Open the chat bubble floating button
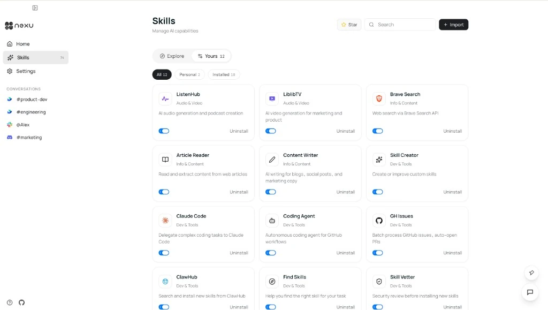548x310 pixels. (x=530, y=292)
